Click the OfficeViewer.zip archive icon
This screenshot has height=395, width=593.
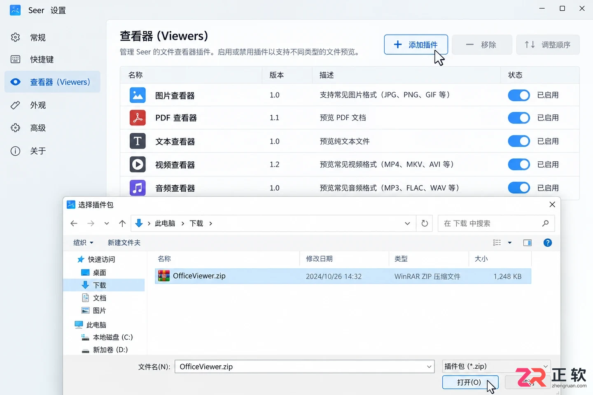click(164, 276)
